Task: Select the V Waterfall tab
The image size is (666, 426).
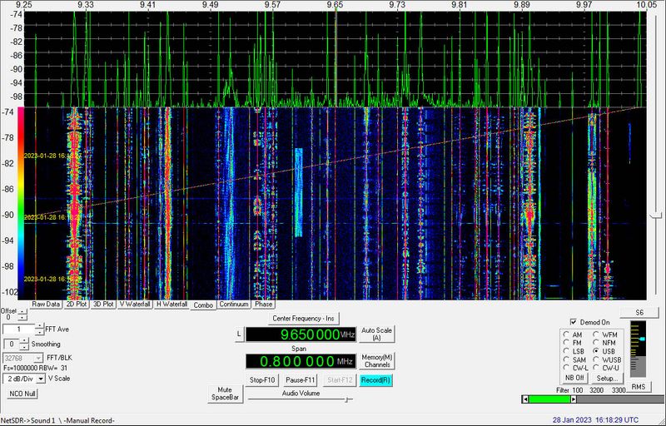Action: coord(135,305)
